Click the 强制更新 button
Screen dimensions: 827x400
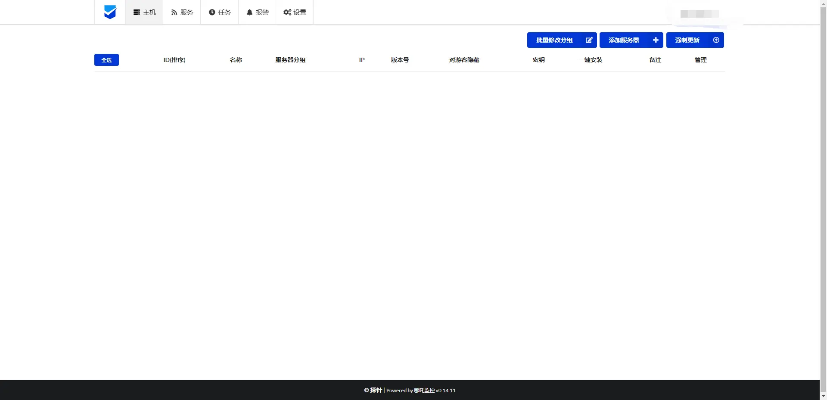click(x=695, y=40)
